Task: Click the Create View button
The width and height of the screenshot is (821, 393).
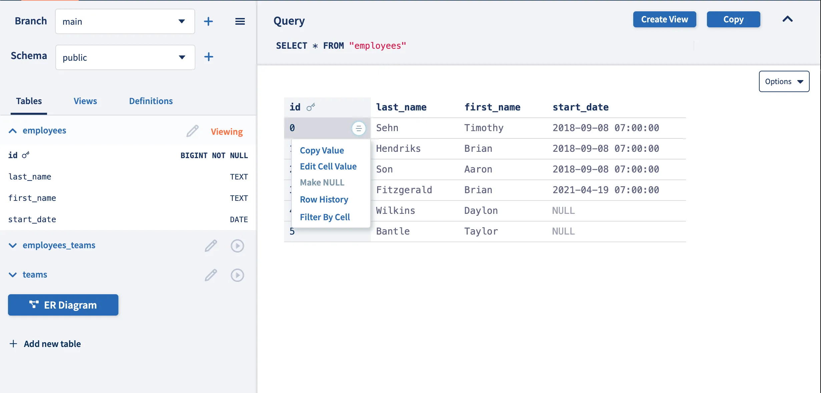Action: coord(664,19)
